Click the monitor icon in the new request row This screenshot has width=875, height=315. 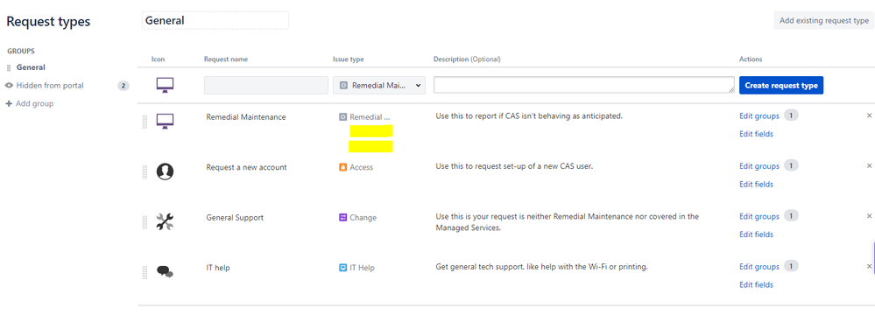coord(165,85)
